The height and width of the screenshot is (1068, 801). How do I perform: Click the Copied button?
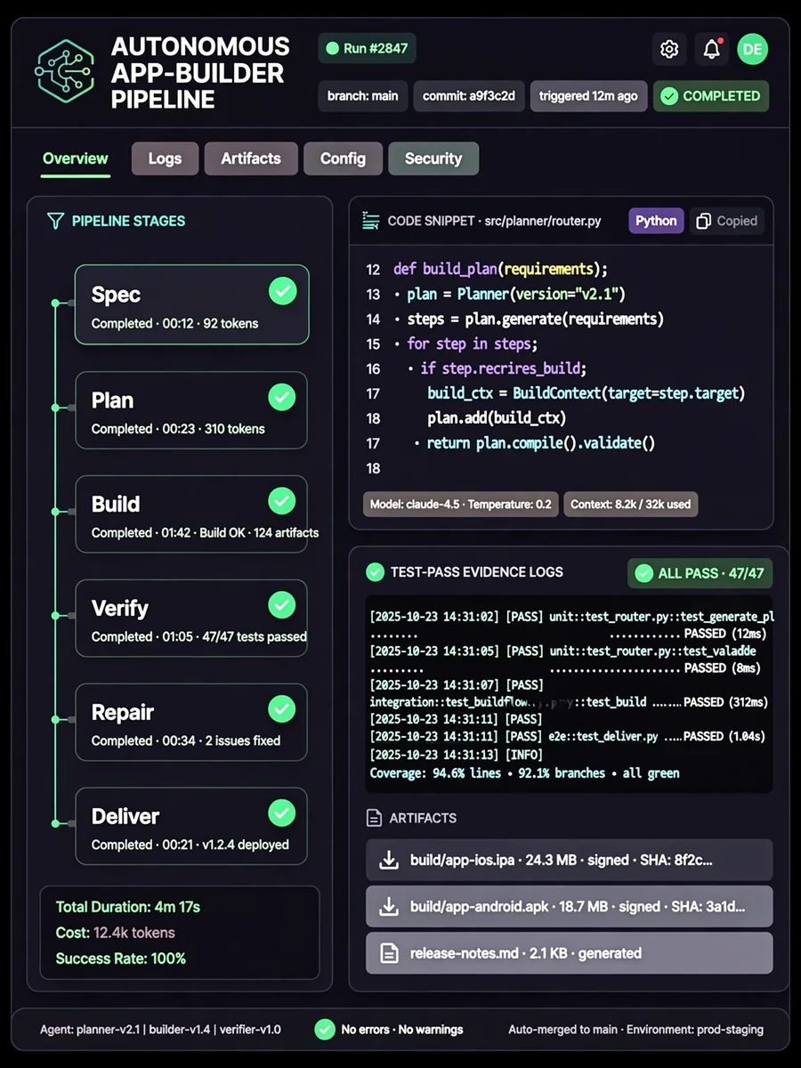[x=727, y=221]
